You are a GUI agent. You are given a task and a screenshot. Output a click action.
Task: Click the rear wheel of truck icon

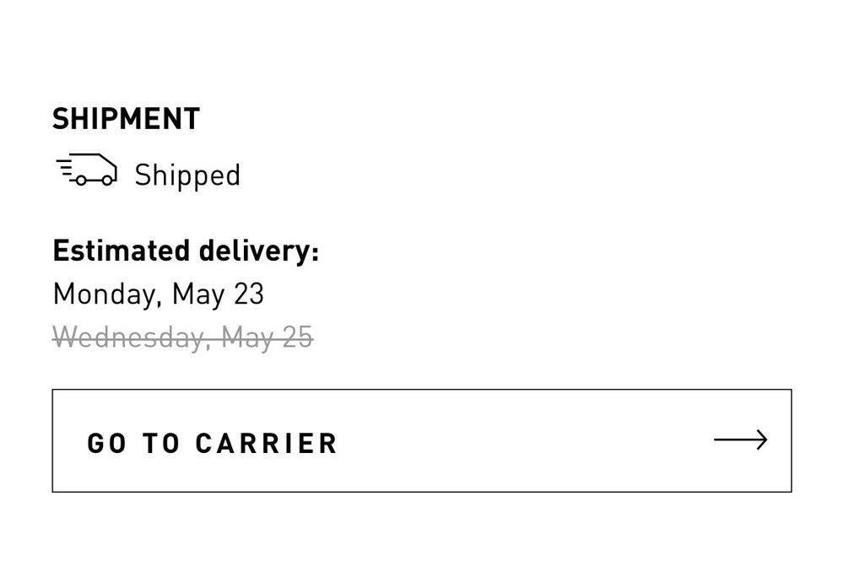(81, 181)
